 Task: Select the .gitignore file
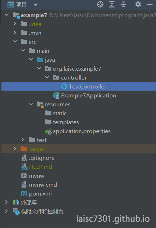pyautogui.click(x=42, y=158)
